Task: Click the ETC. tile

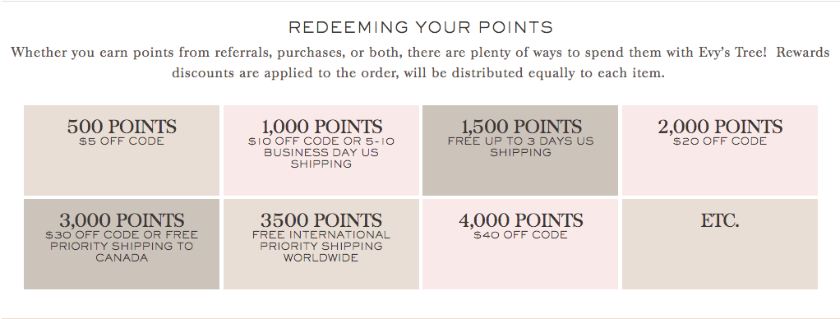Action: pos(720,244)
